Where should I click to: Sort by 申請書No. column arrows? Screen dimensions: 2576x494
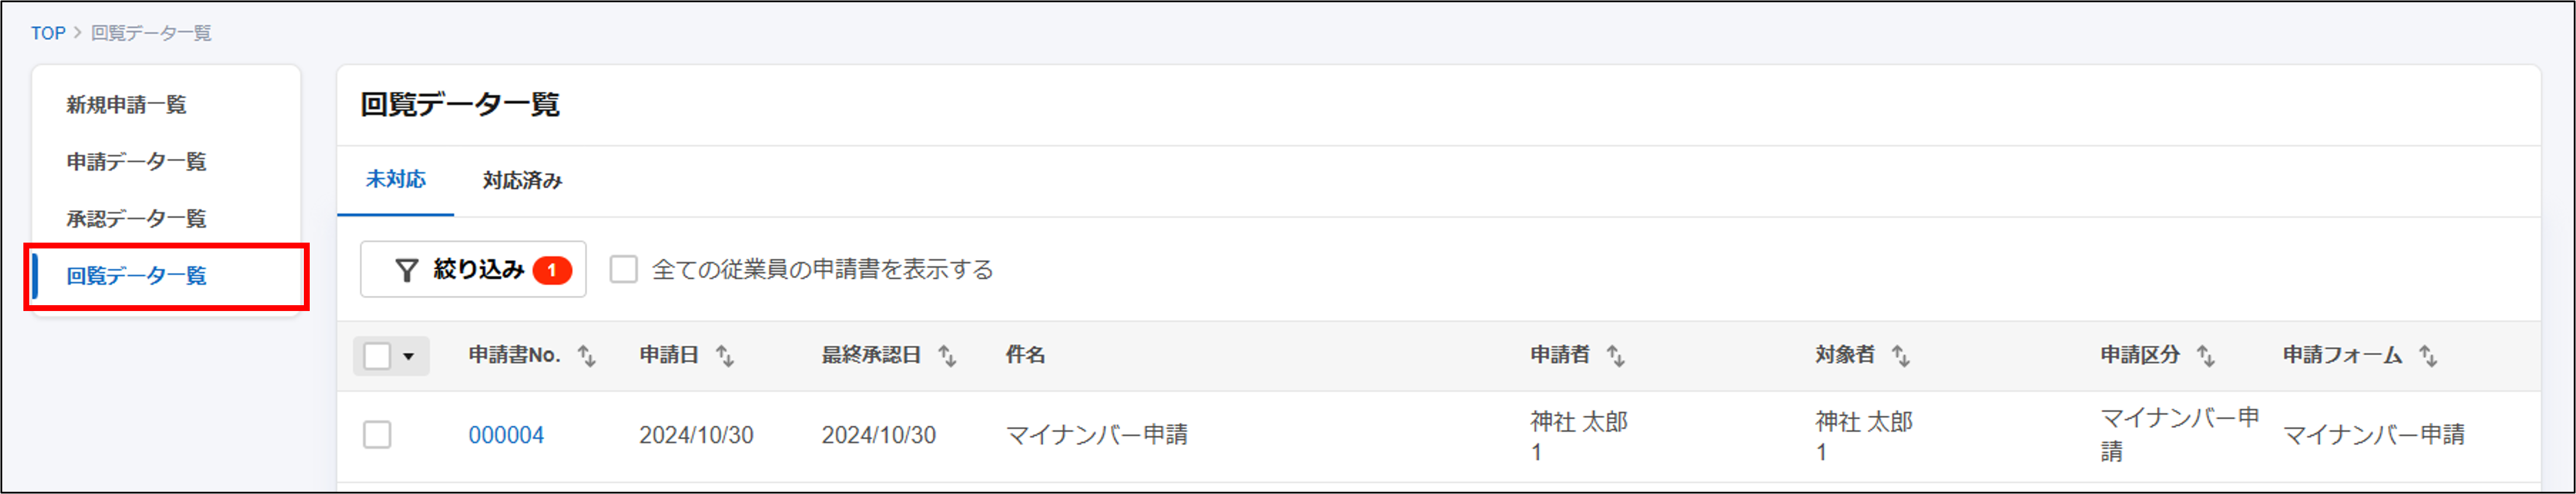pyautogui.click(x=587, y=356)
